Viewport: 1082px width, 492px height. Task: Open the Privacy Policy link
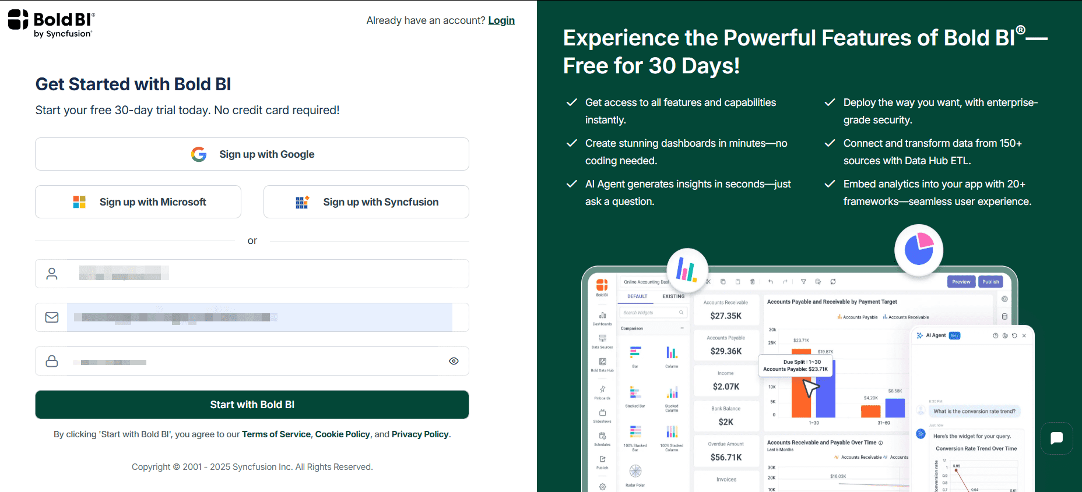coord(420,434)
